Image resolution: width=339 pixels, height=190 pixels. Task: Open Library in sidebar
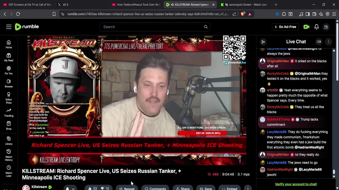(x=9, y=141)
